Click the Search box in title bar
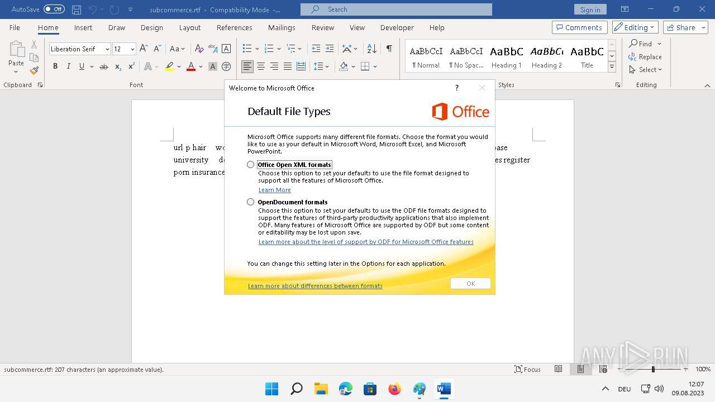Screen dimensions: 715x402 (396, 9)
